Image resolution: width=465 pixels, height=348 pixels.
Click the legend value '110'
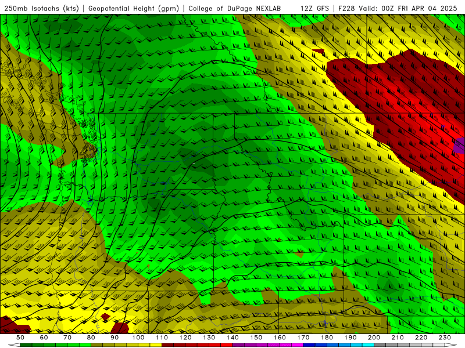pos(162,338)
